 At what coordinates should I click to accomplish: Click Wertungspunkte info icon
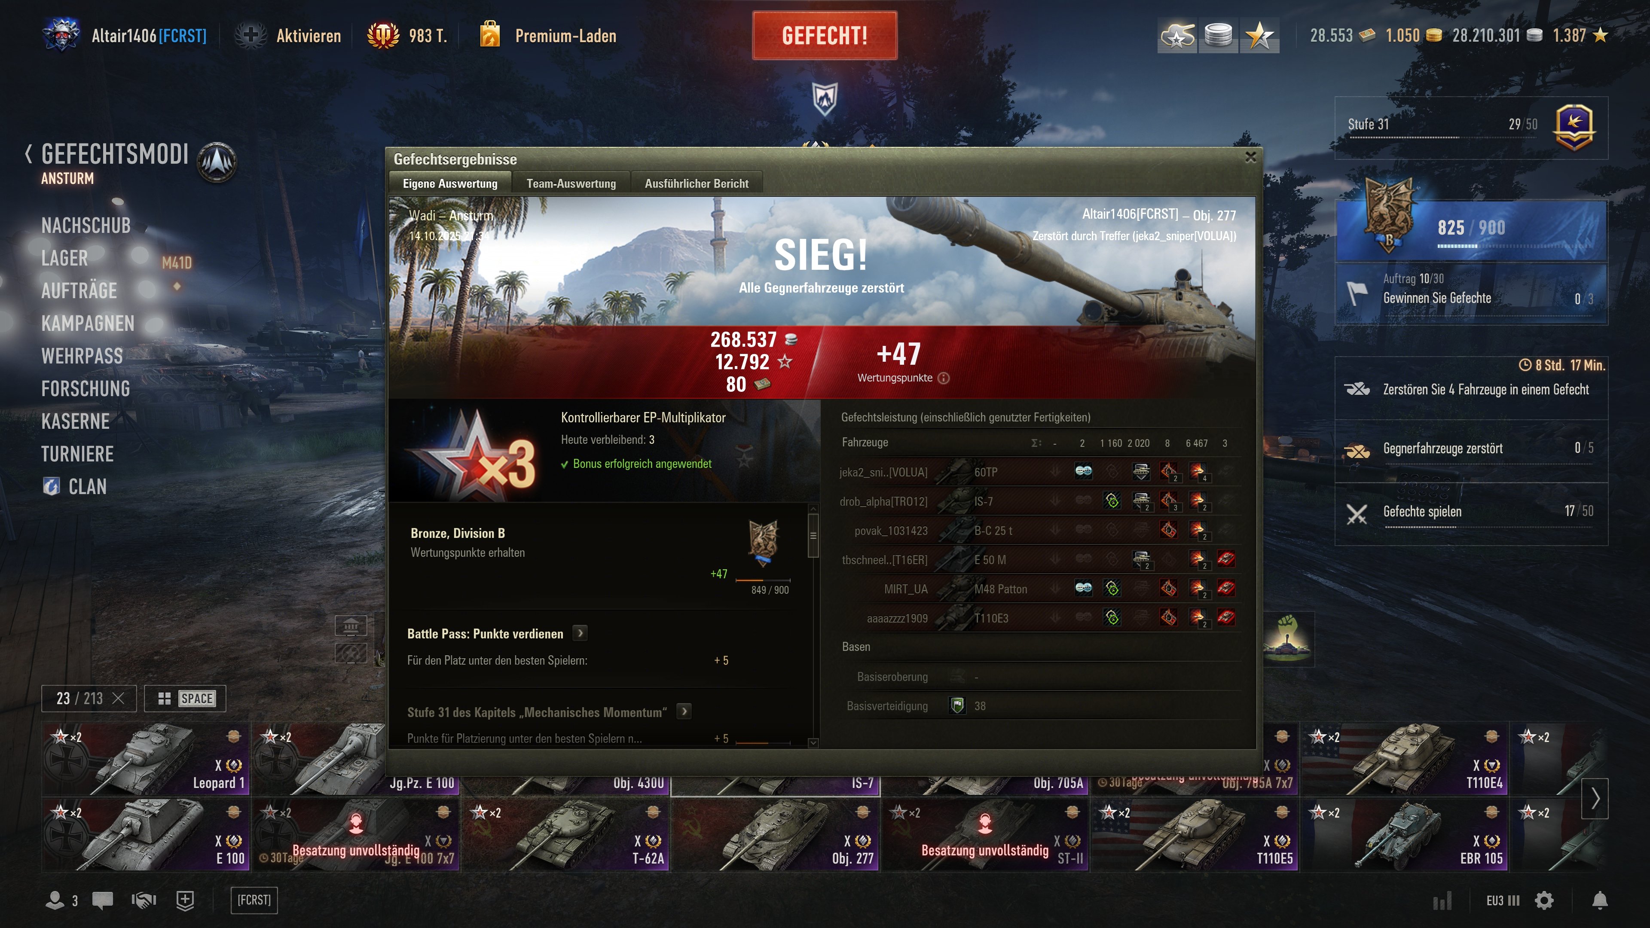(x=944, y=378)
